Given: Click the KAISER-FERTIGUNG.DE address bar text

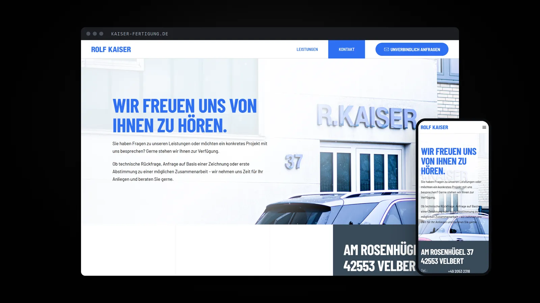Looking at the screenshot, I should pos(140,34).
